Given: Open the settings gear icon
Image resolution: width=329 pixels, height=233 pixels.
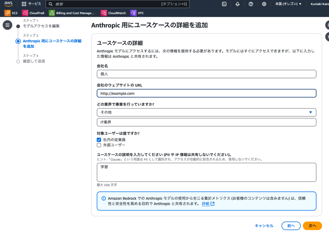Looking at the screenshot, I should [x=264, y=4].
